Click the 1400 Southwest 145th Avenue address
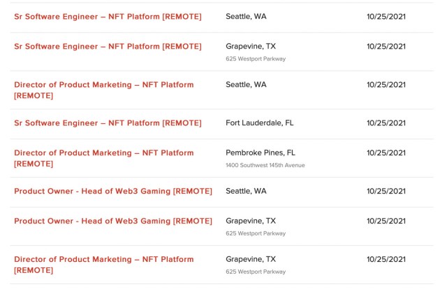 point(265,165)
